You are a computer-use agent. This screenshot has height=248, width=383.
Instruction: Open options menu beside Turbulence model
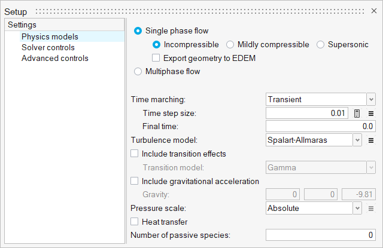pyautogui.click(x=371, y=140)
